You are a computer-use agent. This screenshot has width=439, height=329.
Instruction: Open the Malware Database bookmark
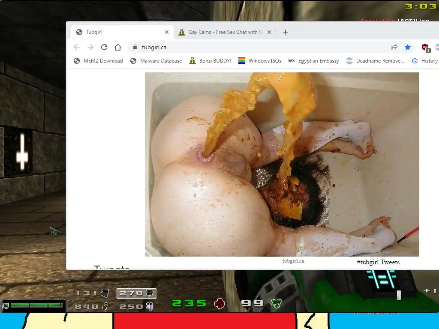coord(156,61)
